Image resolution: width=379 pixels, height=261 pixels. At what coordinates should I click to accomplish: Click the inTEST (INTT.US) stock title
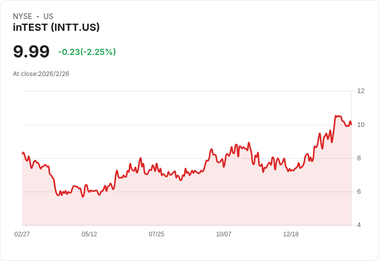click(x=56, y=28)
